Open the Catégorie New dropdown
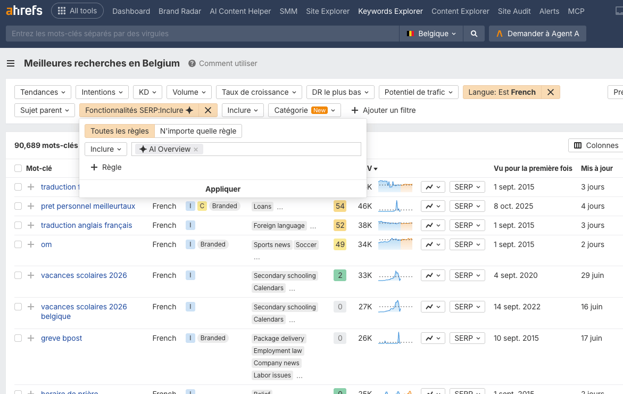Viewport: 623px width, 394px height. point(305,111)
